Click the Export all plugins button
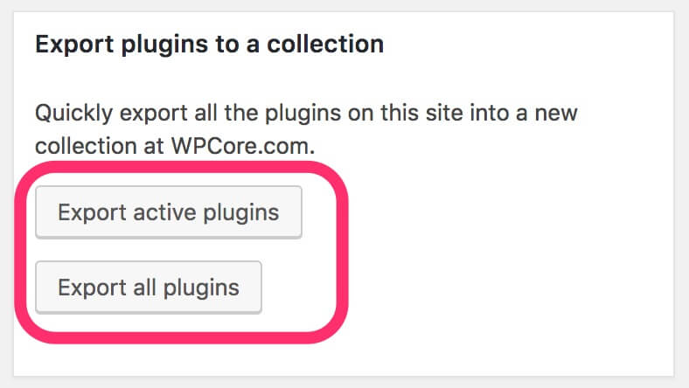 [x=149, y=288]
